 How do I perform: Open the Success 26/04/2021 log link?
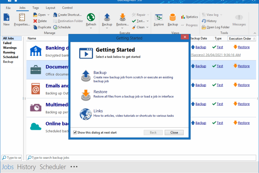(x=216, y=55)
